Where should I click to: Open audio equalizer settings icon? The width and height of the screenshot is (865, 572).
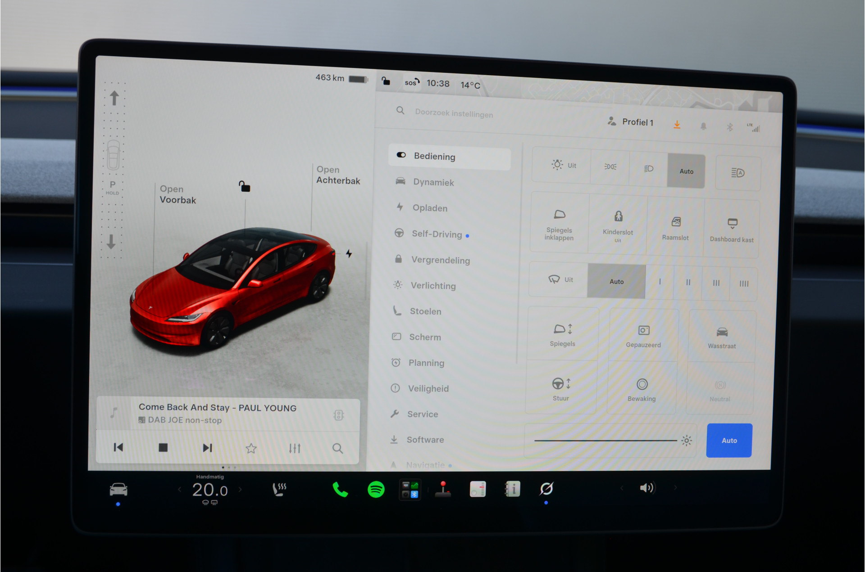point(295,448)
